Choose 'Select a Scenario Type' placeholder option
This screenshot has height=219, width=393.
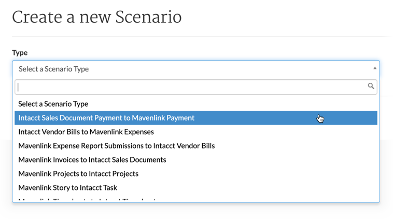[196, 104]
